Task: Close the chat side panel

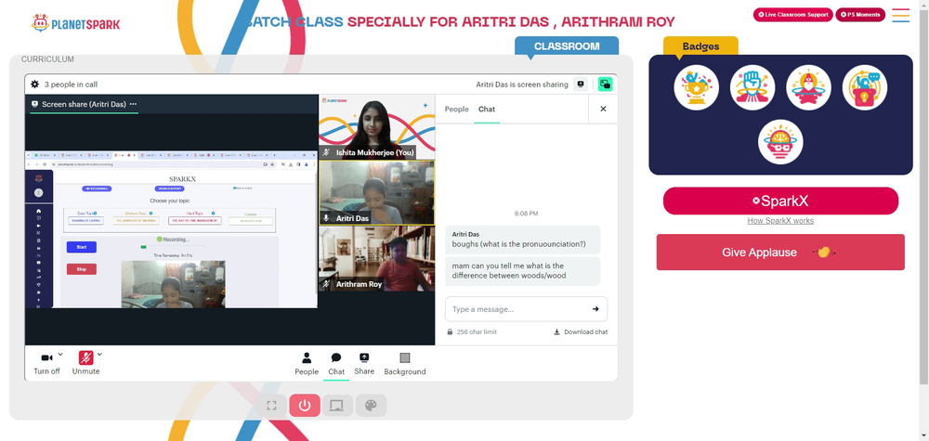Action: [603, 109]
